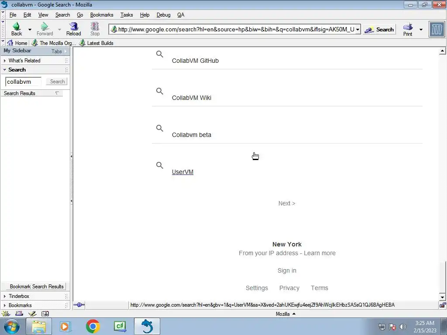Viewport: 447px width, 335px height.
Task: Open Composer icon in status bar
Action: pyautogui.click(x=32, y=314)
